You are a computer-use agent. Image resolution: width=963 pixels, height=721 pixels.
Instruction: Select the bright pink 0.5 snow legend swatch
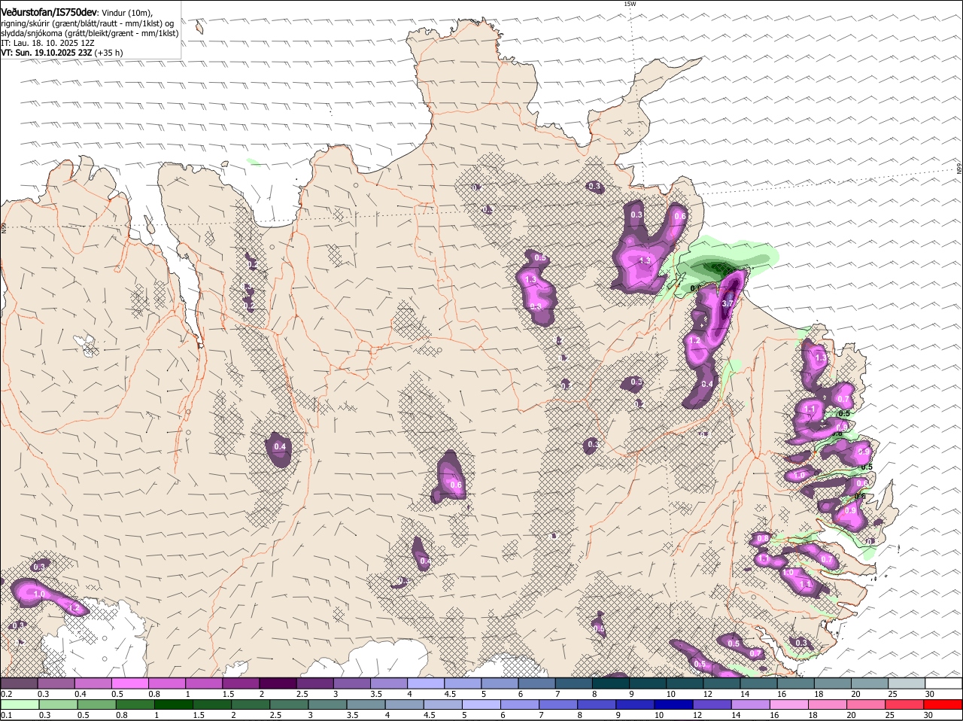130,683
